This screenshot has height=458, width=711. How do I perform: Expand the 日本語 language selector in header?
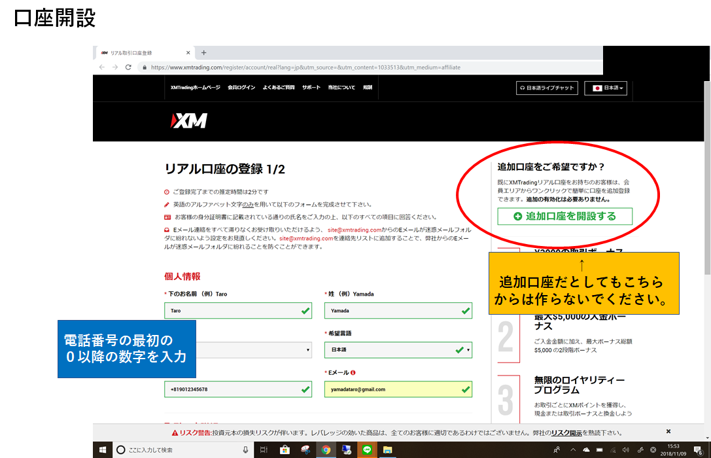point(606,88)
